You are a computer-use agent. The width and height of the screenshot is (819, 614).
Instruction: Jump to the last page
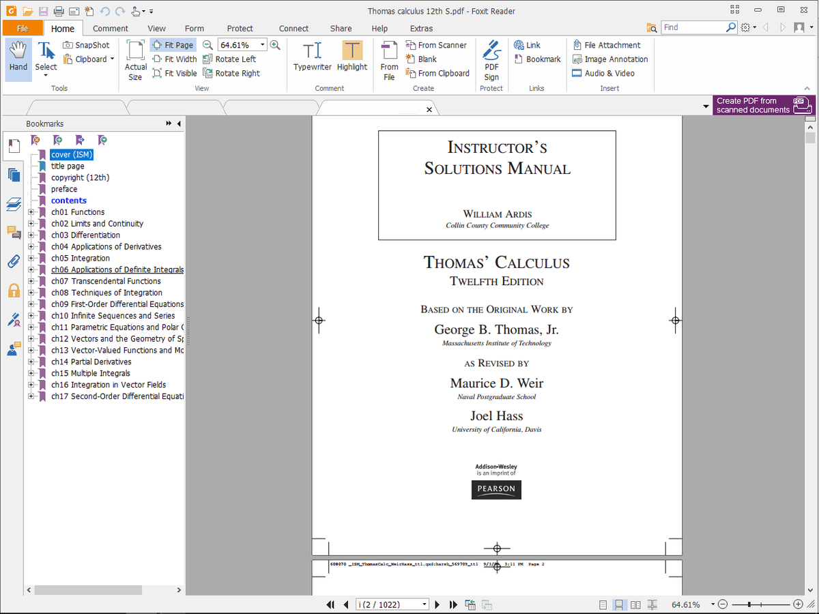[453, 604]
